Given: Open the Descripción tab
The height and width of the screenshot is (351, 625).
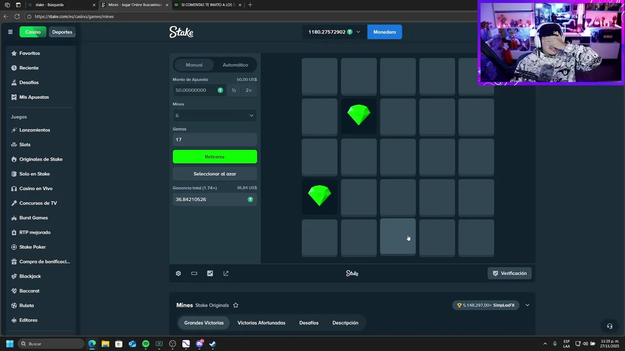Looking at the screenshot, I should [345, 323].
